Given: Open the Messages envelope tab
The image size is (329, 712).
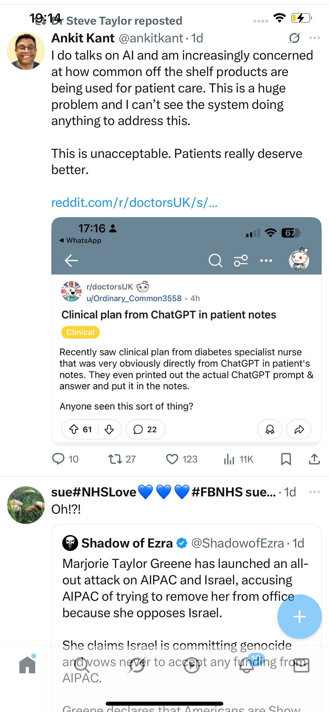Looking at the screenshot, I should 301,665.
